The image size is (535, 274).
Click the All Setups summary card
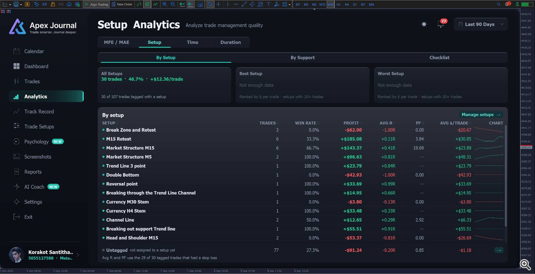point(164,85)
